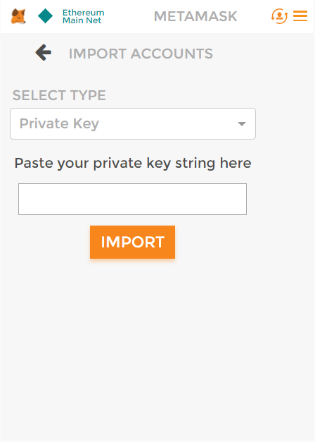Open network list via Ethereum Main Net

[x=83, y=16]
